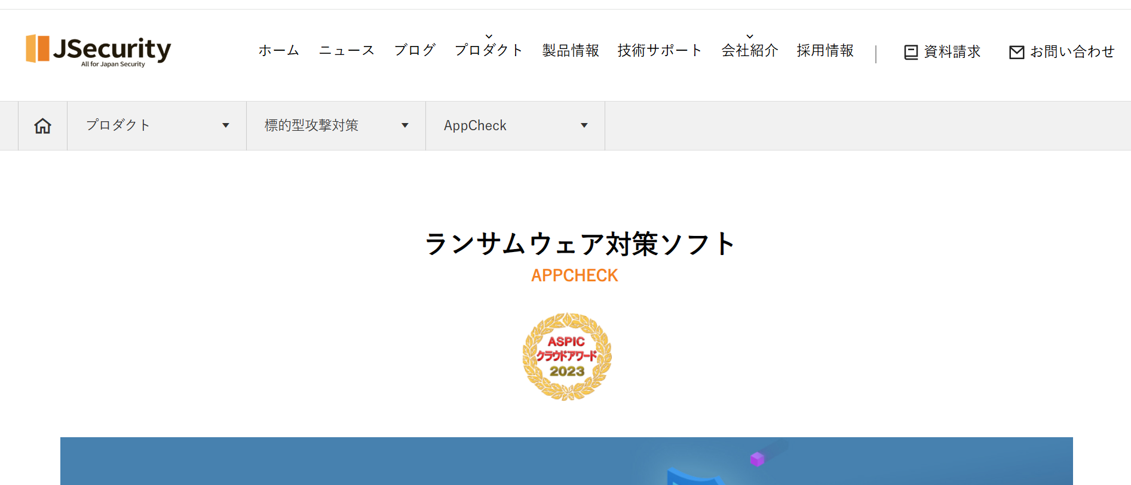The height and width of the screenshot is (485, 1131).
Task: Click the chevron above 会社紹介 menu
Action: point(750,37)
